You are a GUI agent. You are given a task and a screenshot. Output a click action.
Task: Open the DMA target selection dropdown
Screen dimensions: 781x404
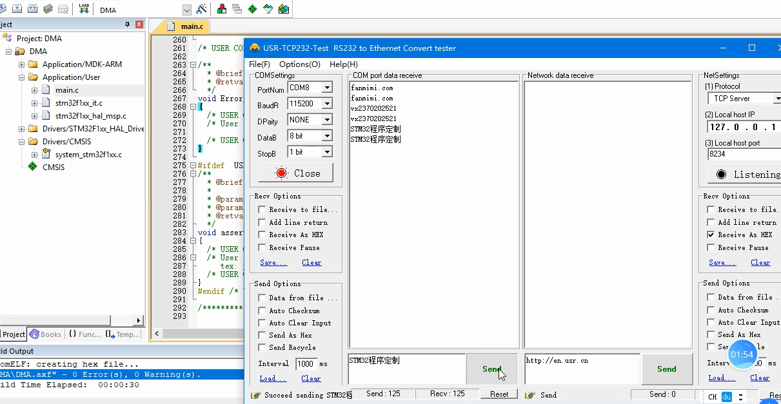[187, 10]
